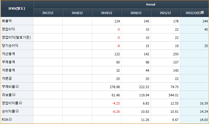Click the 자본금 row label
Image resolution: width=209 pixels, height=124 pixels.
[7, 79]
